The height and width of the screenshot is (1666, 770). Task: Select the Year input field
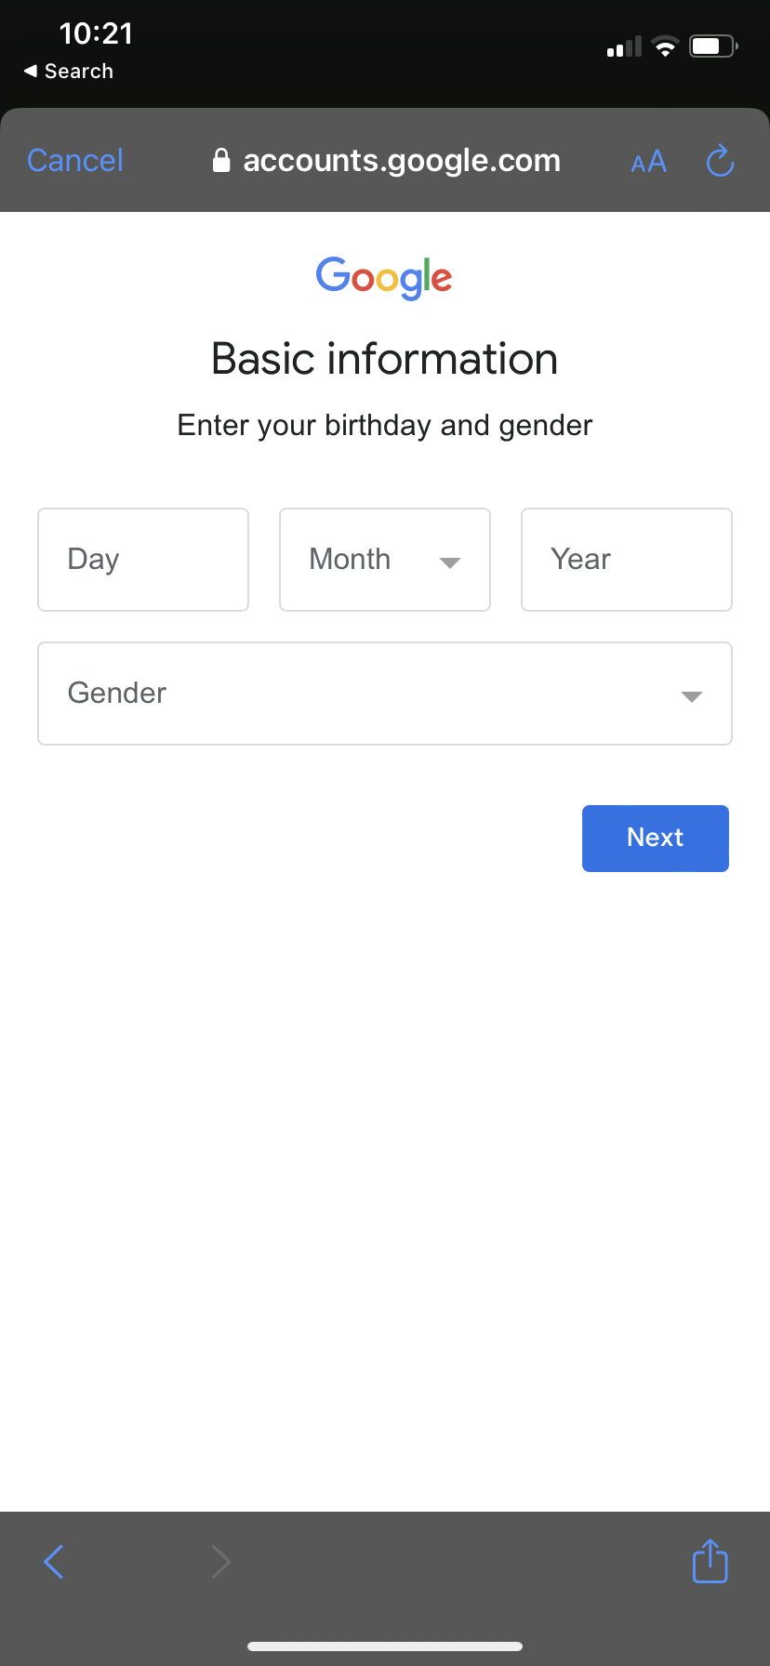(x=626, y=560)
